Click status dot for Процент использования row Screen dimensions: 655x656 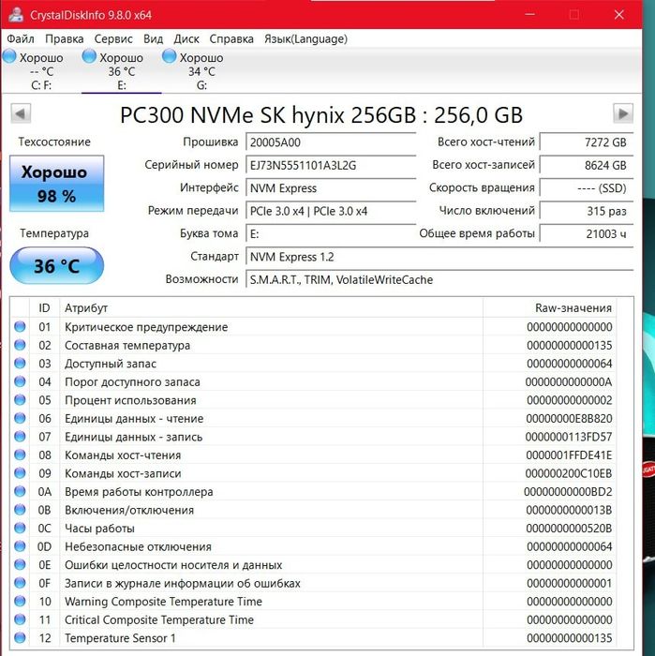click(x=20, y=400)
